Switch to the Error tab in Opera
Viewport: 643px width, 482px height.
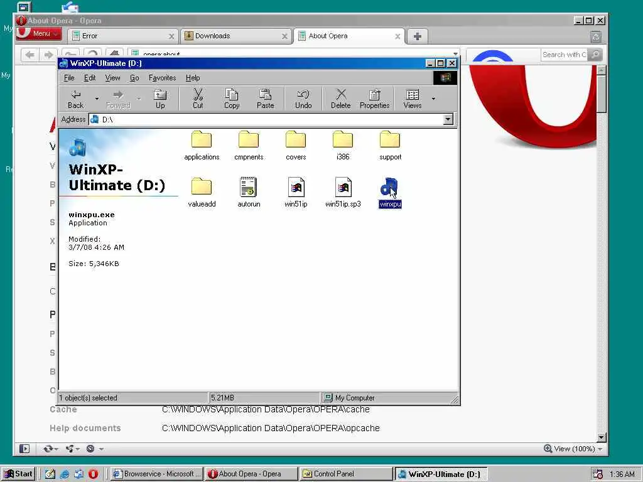pyautogui.click(x=122, y=36)
